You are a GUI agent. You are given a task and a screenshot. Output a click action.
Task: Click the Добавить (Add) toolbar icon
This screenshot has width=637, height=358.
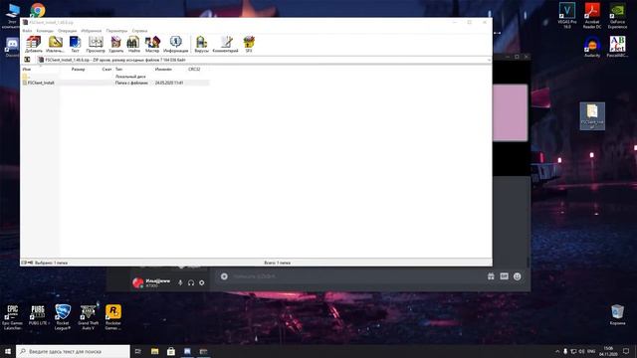[x=33, y=44]
